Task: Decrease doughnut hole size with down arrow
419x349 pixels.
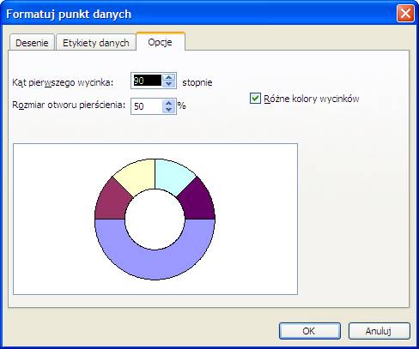Action: (169, 110)
